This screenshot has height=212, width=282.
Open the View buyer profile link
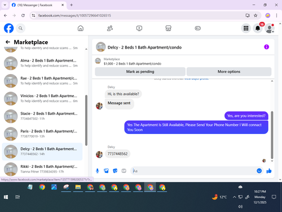(x=196, y=79)
